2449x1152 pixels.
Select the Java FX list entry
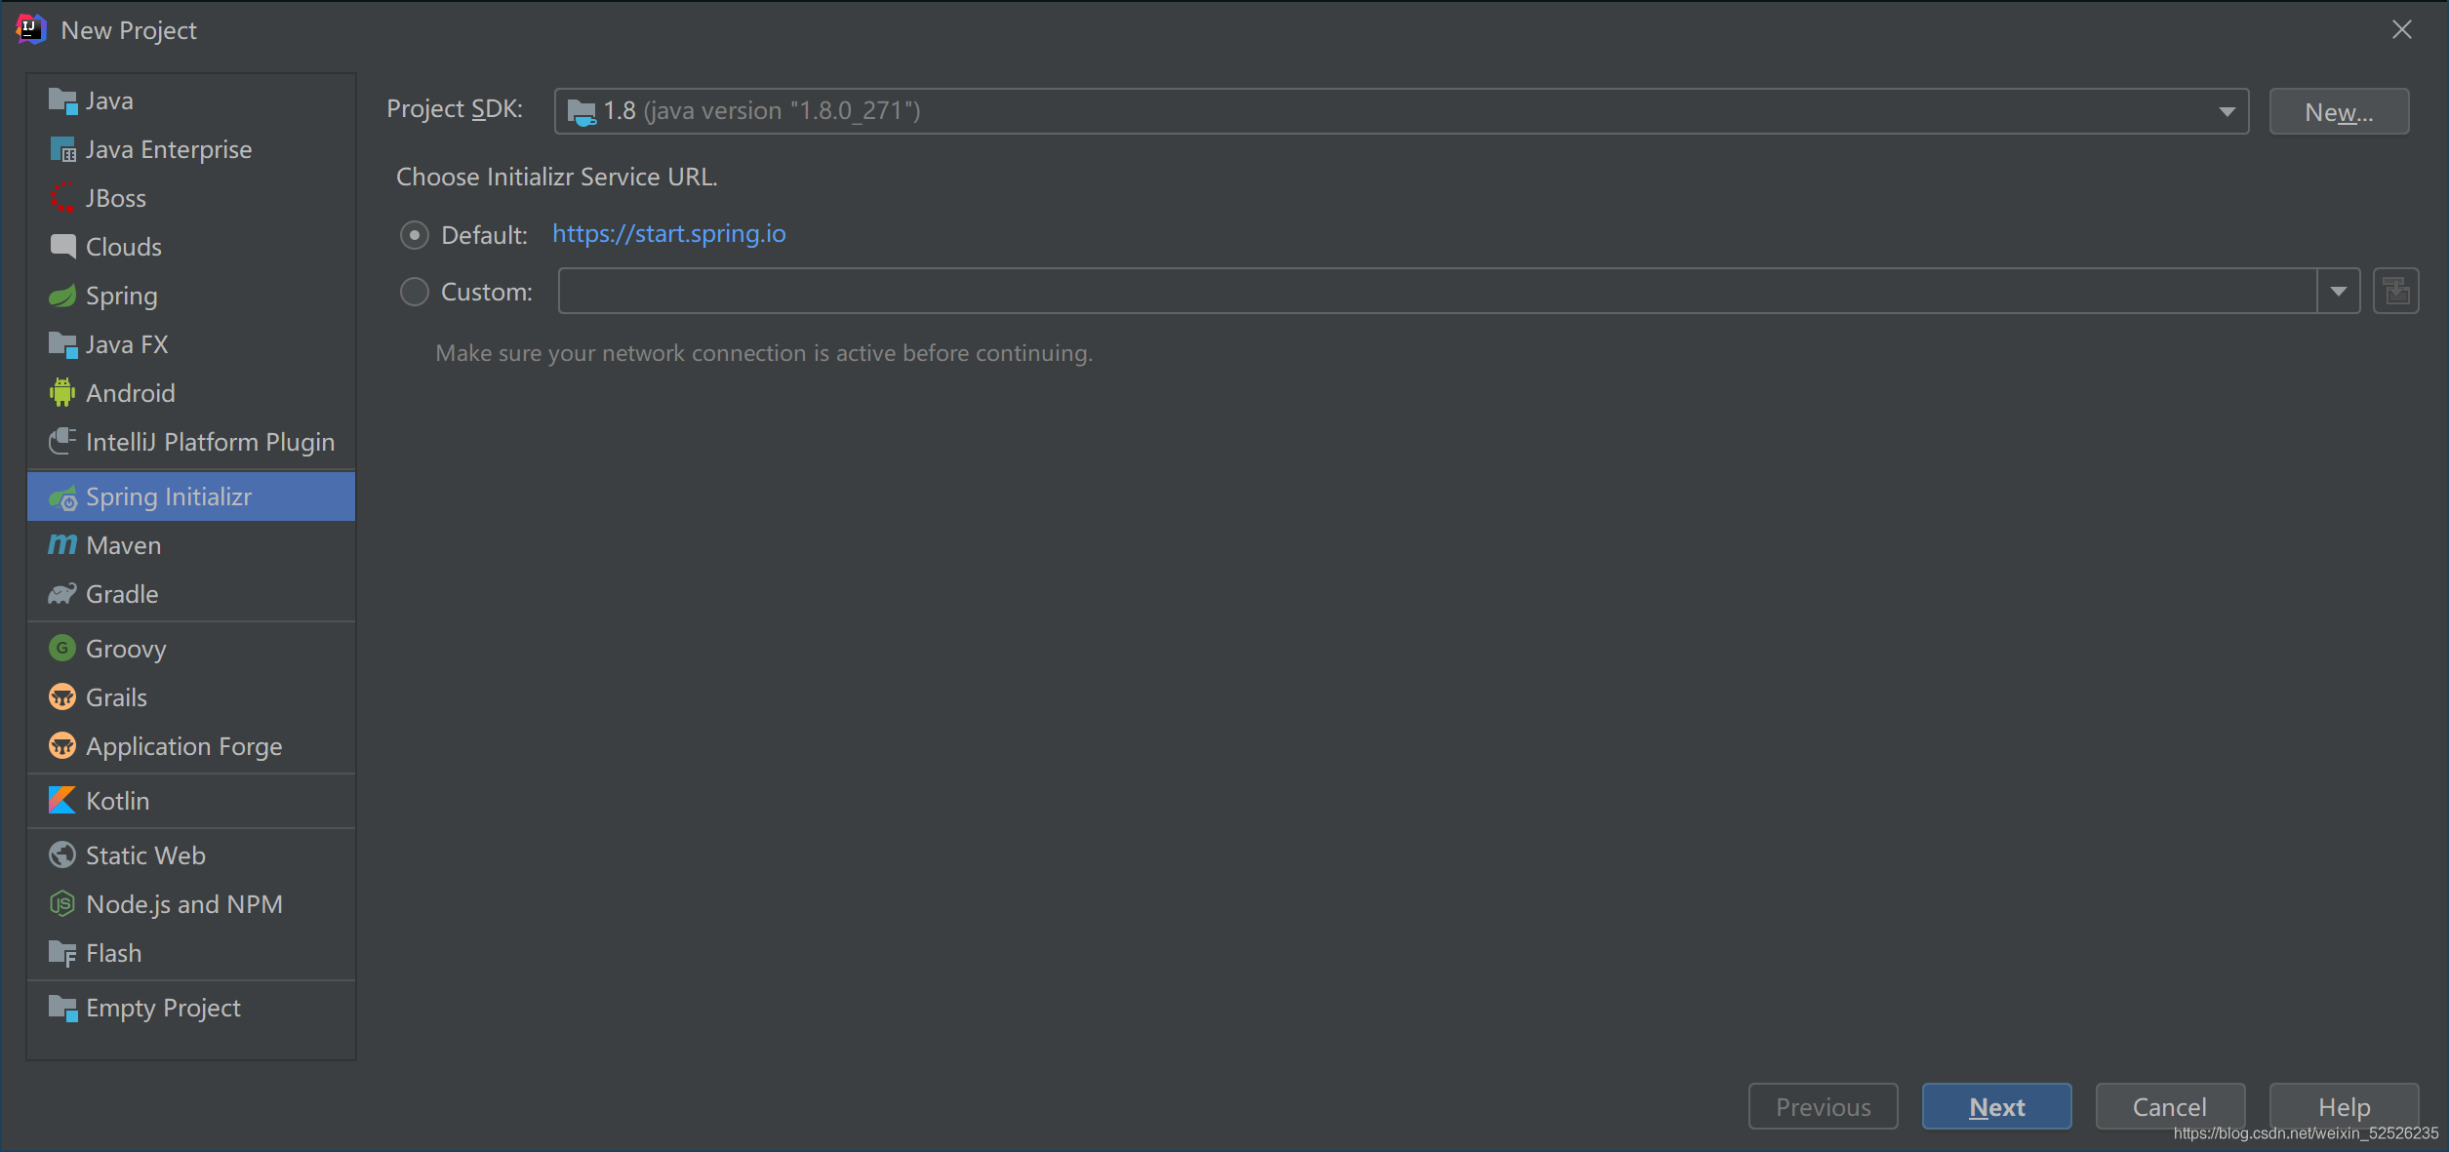point(191,344)
